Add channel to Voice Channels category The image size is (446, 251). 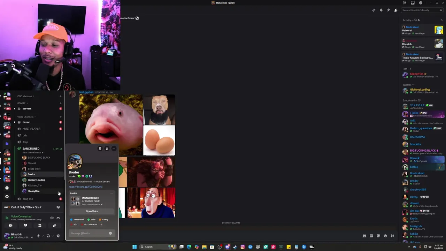pyautogui.click(x=61, y=117)
